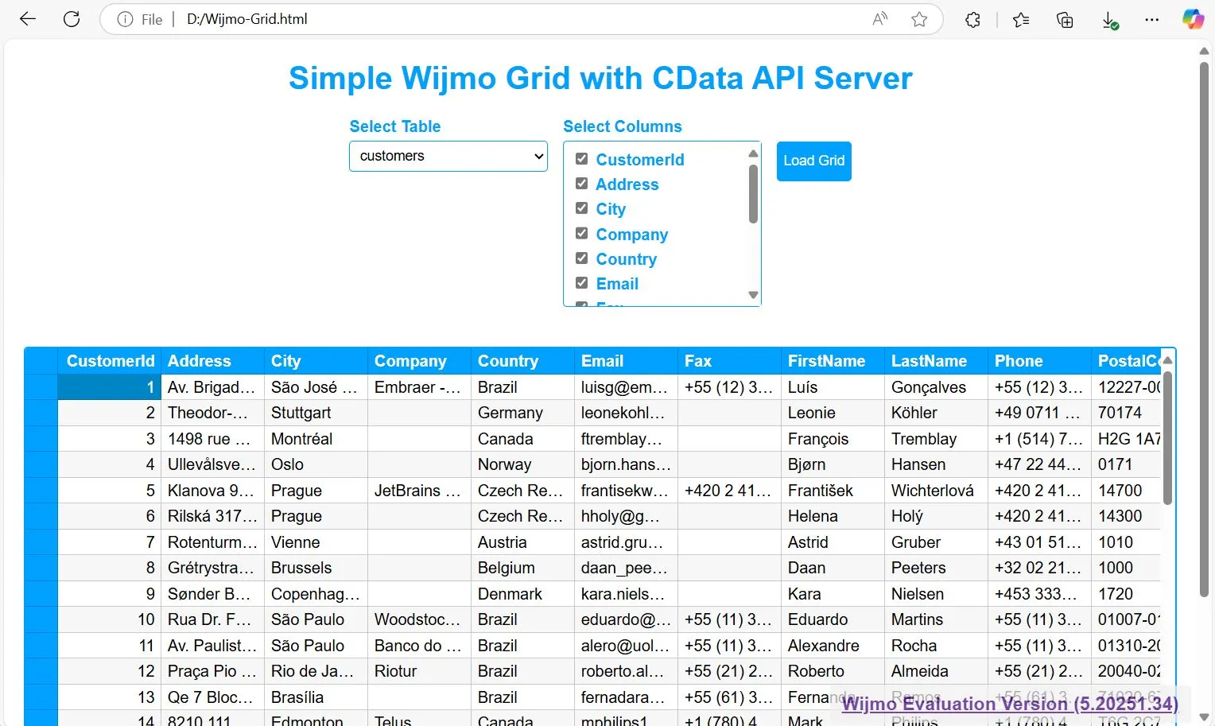Reload the page with refresh icon
Image resolution: width=1215 pixels, height=726 pixels.
[x=72, y=19]
